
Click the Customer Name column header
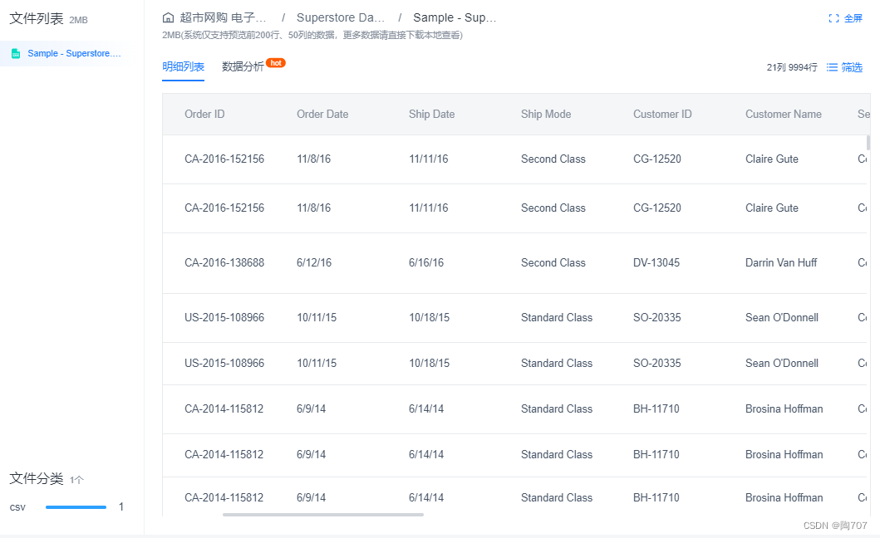(x=783, y=115)
